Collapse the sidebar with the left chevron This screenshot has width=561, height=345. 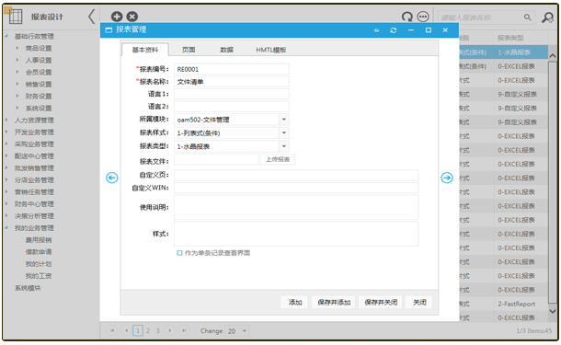[x=92, y=17]
